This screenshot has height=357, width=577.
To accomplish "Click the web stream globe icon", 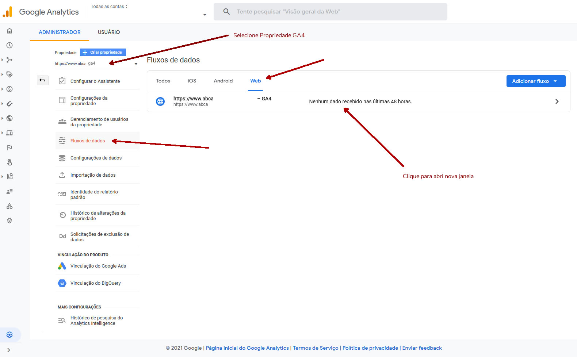I will coord(160,101).
